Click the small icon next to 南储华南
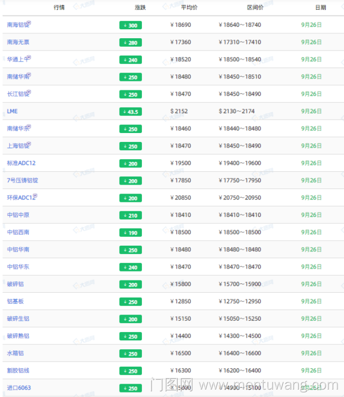The height and width of the screenshot is (397, 344). tap(29, 75)
